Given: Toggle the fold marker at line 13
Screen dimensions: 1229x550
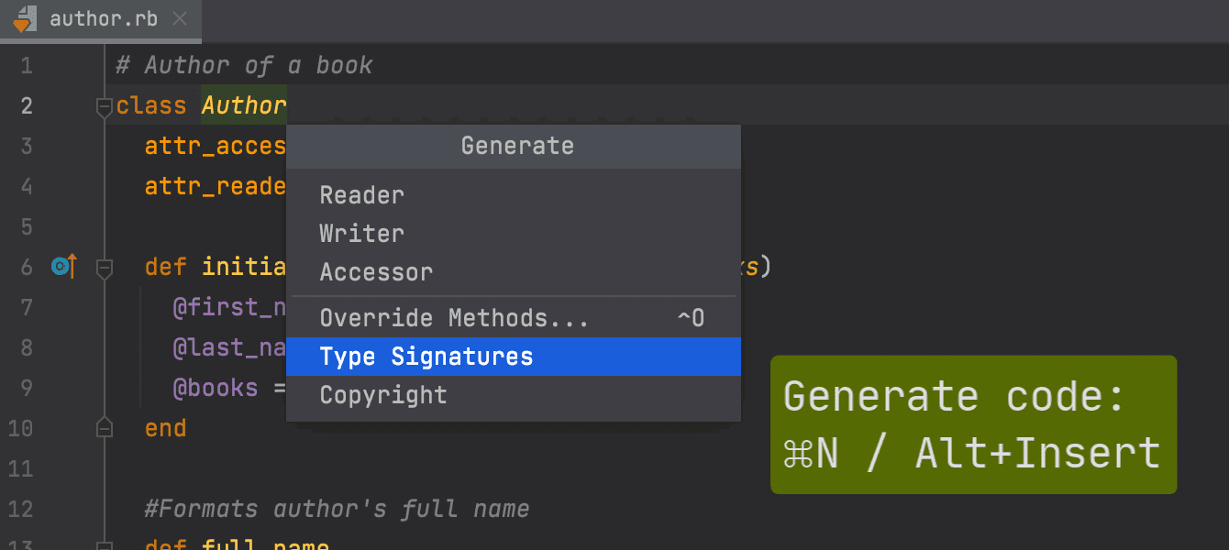Looking at the screenshot, I should 104,544.
